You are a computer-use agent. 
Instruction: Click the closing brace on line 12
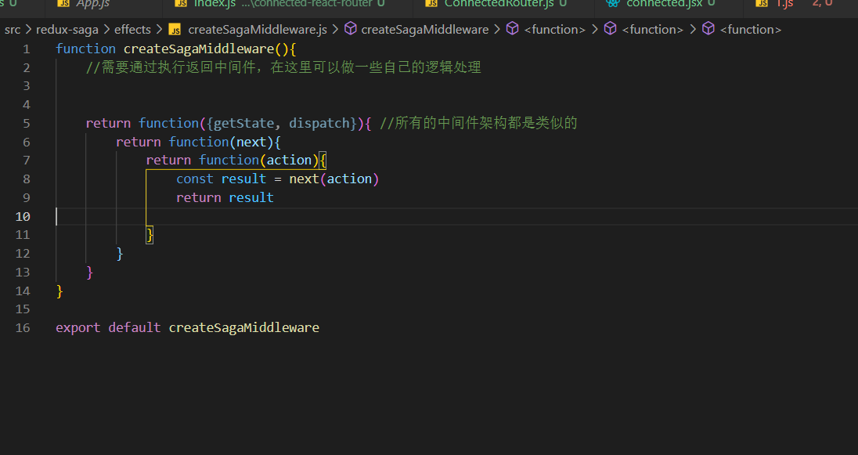tap(120, 254)
